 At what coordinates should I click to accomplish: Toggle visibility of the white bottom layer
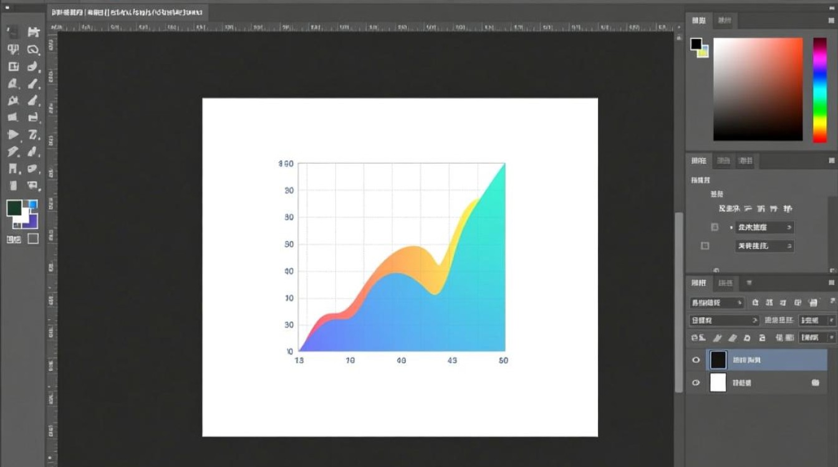click(696, 383)
